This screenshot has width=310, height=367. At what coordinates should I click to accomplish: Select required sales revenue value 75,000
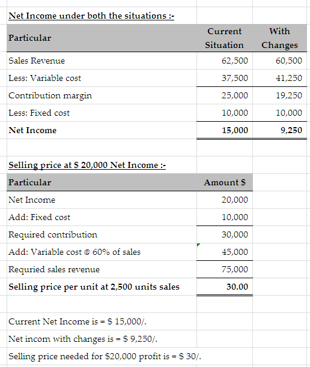point(235,269)
